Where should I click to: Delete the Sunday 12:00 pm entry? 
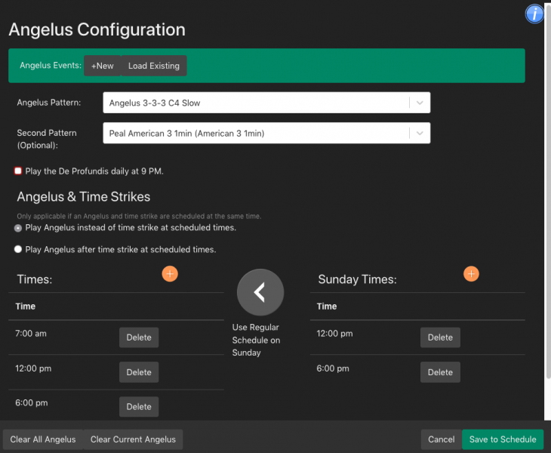[x=440, y=337]
